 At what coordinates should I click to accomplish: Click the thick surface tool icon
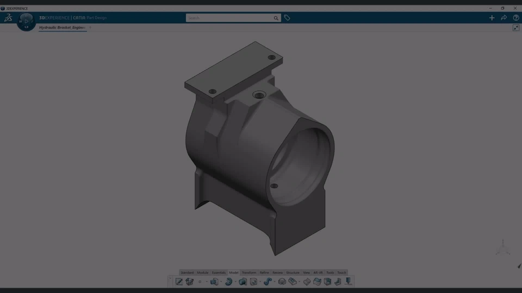click(x=307, y=282)
